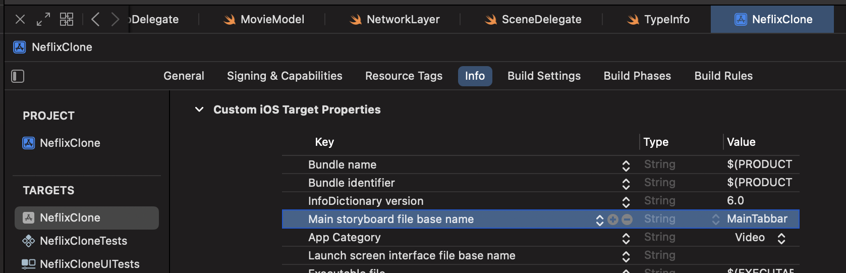Image resolution: width=846 pixels, height=273 pixels.
Task: Open key stepper for Bundle identifier row
Action: pyautogui.click(x=626, y=184)
